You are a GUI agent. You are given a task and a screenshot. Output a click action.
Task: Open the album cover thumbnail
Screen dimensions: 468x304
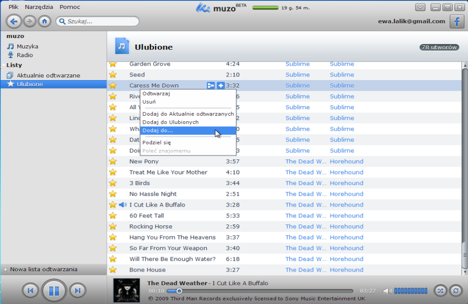(x=127, y=290)
